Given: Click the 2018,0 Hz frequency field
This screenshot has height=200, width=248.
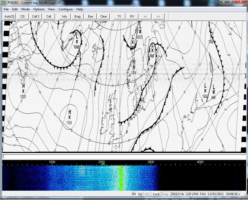Looking at the screenshot, I should coord(177,194).
